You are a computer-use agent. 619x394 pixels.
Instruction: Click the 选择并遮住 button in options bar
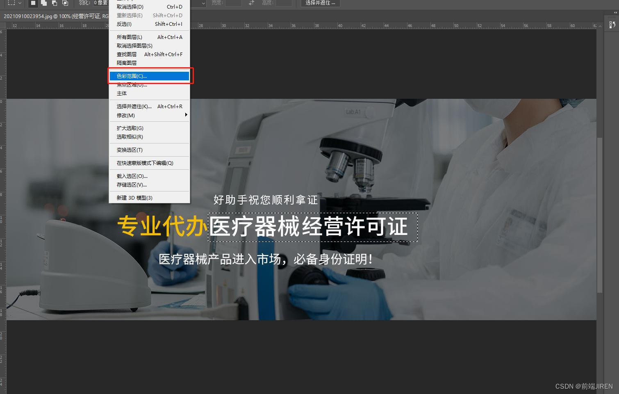tap(320, 3)
